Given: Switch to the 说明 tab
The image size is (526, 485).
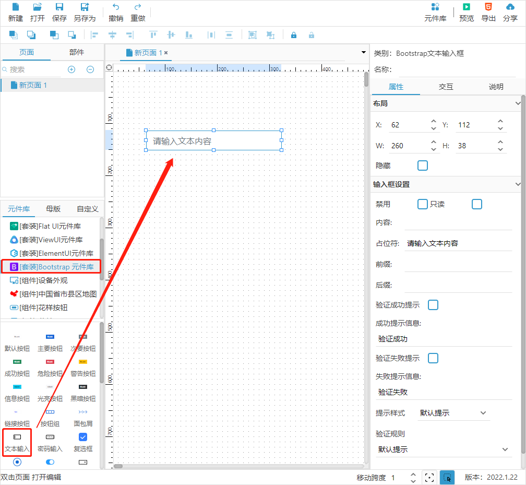Looking at the screenshot, I should tap(496, 87).
